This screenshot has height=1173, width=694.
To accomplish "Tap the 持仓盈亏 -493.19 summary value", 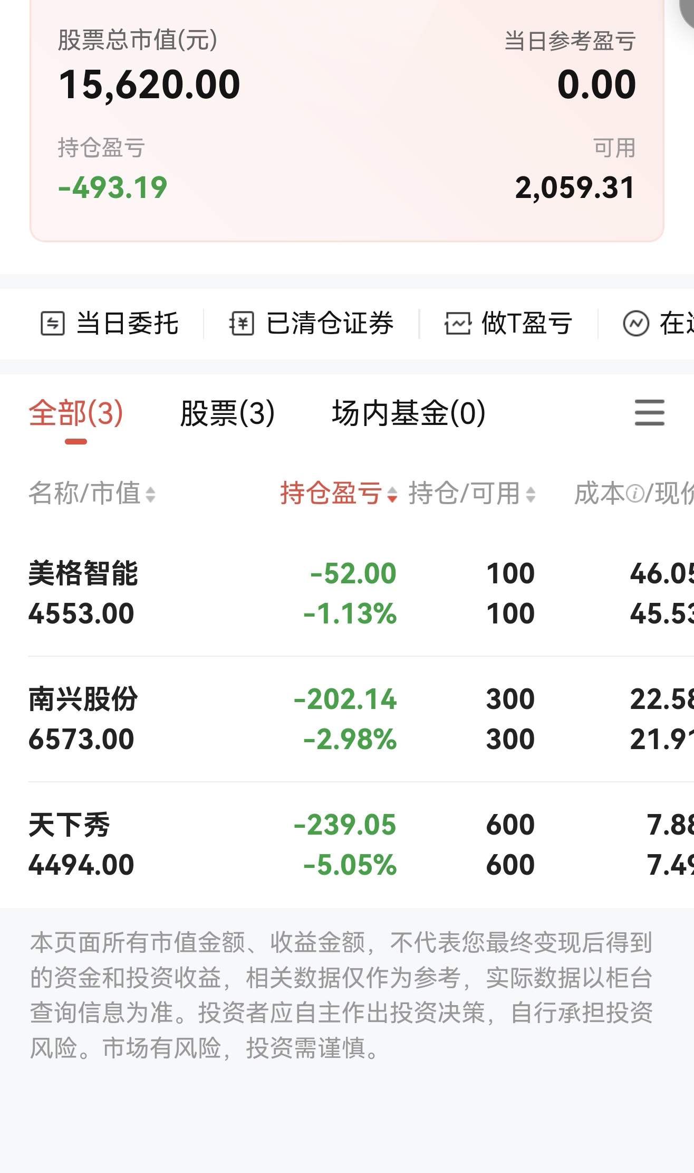I will (113, 188).
